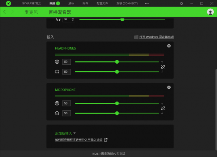Open the settings gear icon

(x=181, y=4)
